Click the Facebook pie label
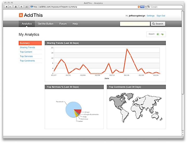This screenshot has height=143, width=187. coord(60,102)
